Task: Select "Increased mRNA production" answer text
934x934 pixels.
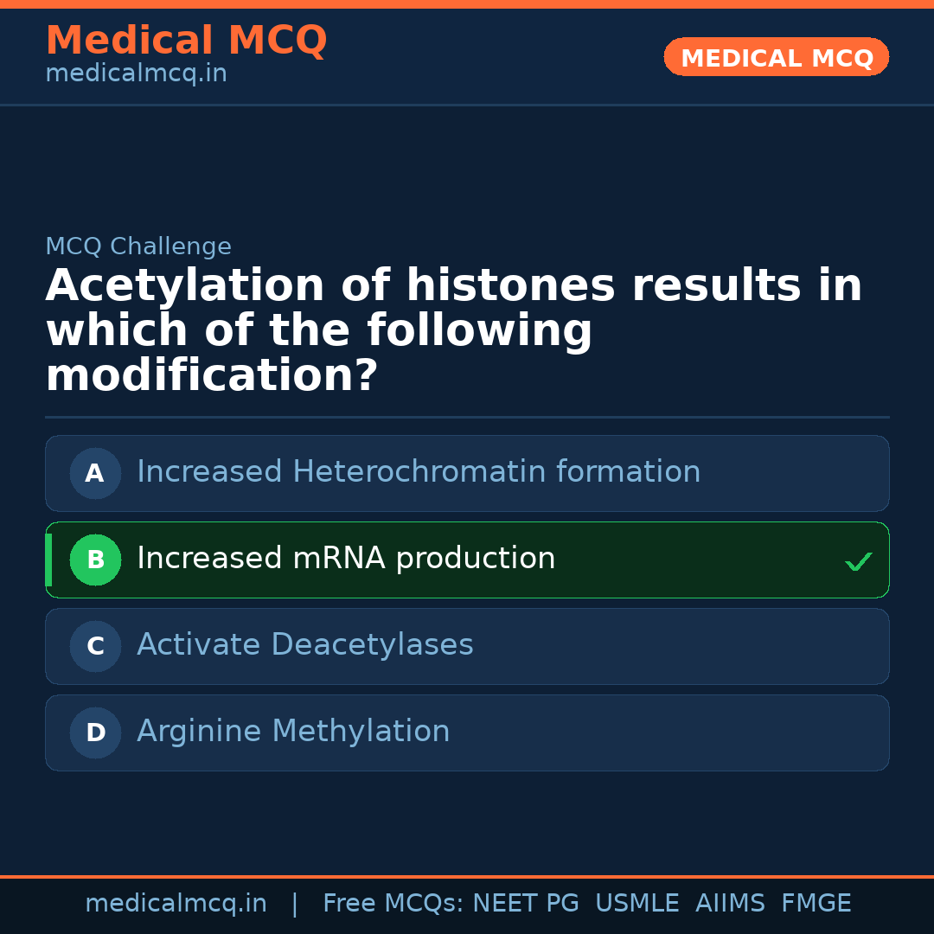Action: [346, 559]
